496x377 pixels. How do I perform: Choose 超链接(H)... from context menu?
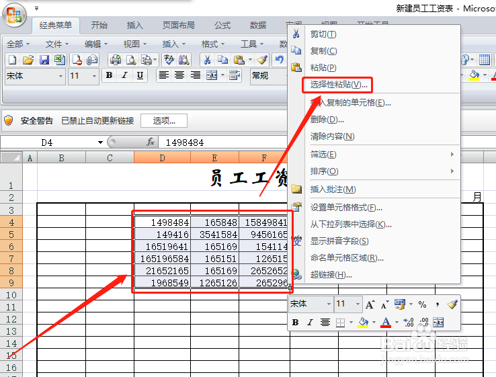click(x=331, y=275)
